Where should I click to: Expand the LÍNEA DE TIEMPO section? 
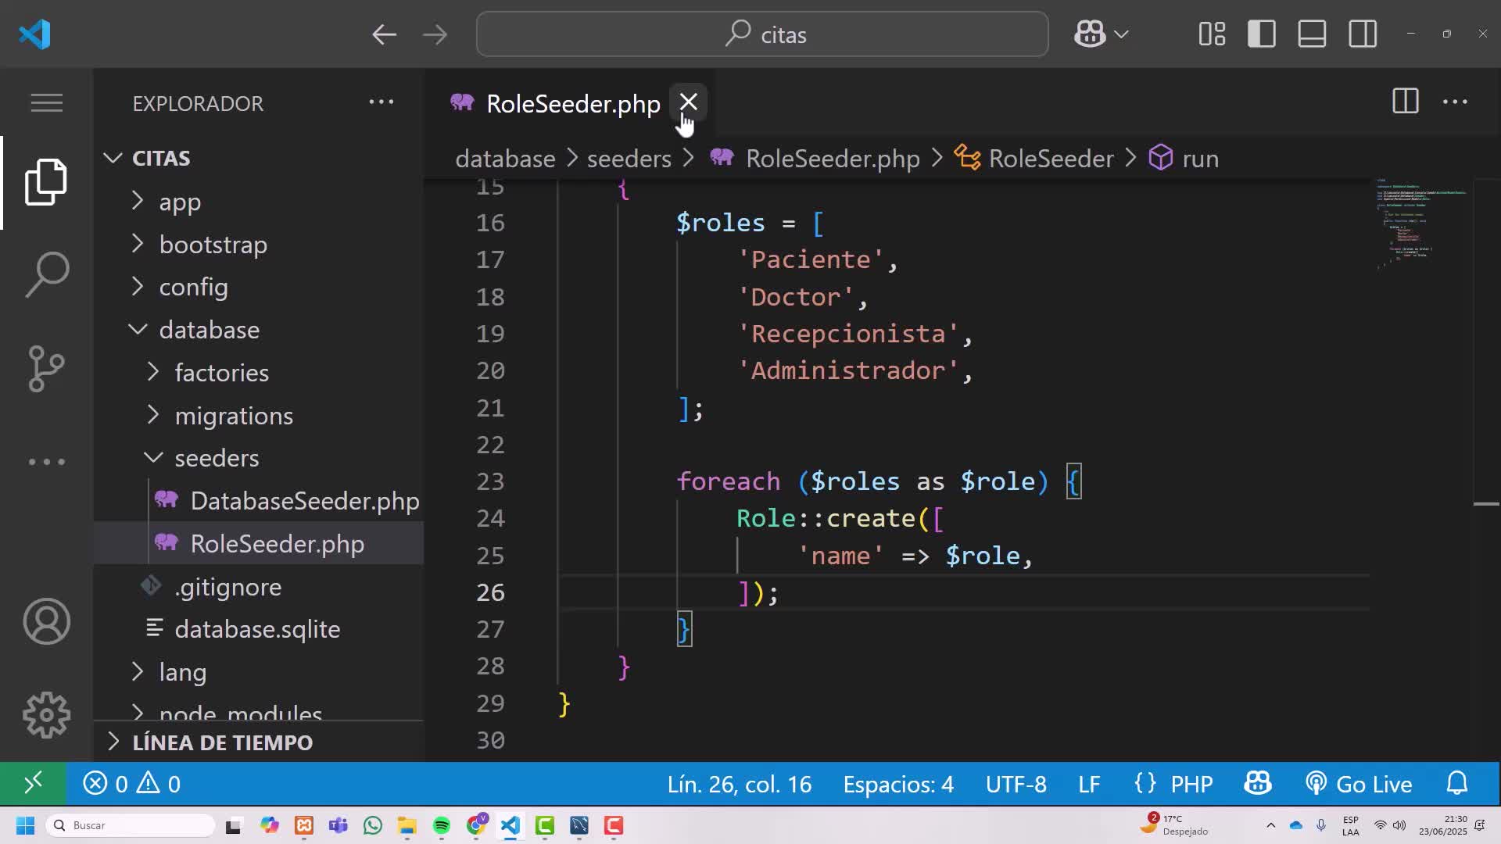259,742
